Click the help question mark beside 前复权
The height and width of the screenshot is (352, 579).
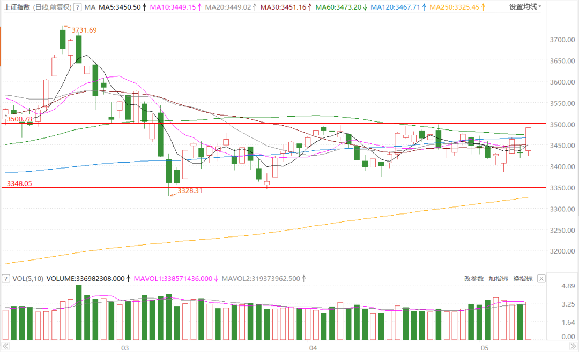[77, 7]
